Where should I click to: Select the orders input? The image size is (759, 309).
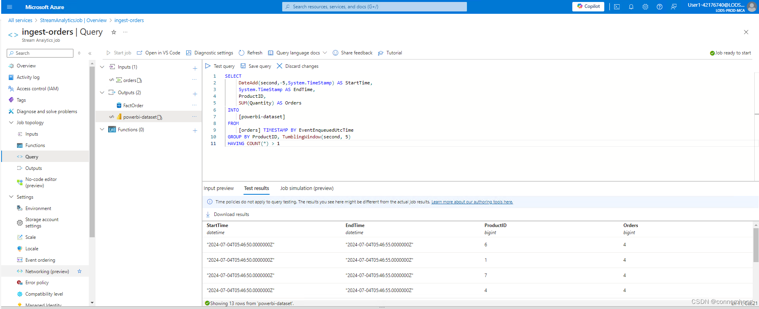pos(129,80)
